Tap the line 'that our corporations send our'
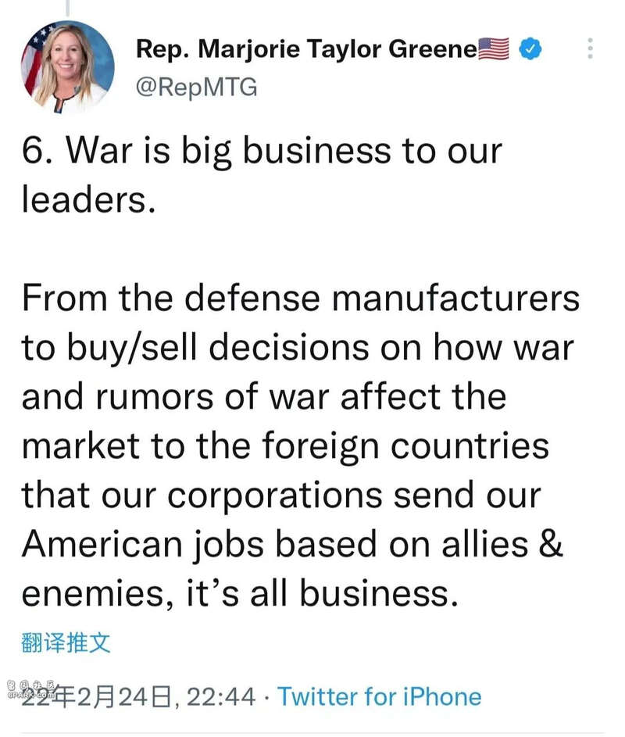 click(x=281, y=495)
